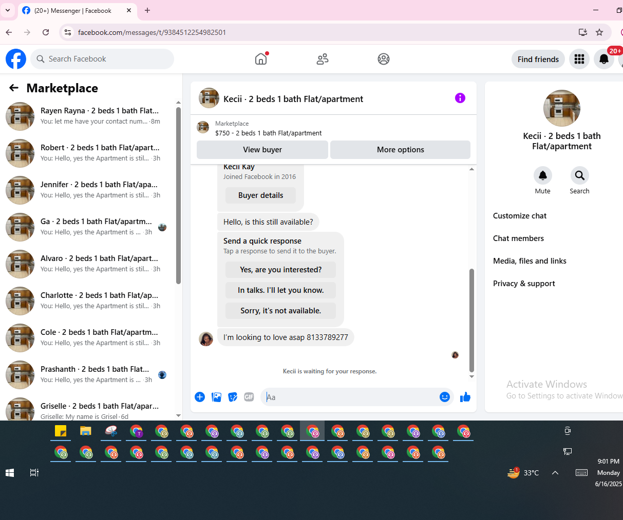Open more actions blue plus icon
This screenshot has height=520, width=623.
pyautogui.click(x=200, y=397)
